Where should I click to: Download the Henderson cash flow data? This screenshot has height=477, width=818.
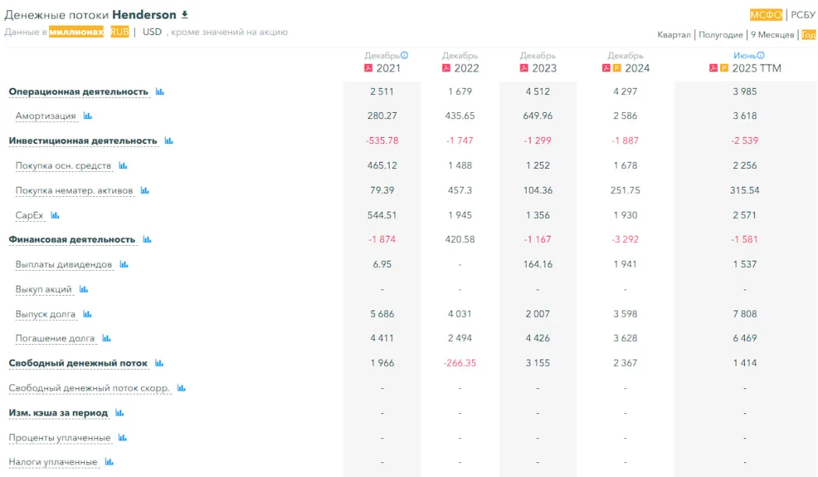[185, 15]
